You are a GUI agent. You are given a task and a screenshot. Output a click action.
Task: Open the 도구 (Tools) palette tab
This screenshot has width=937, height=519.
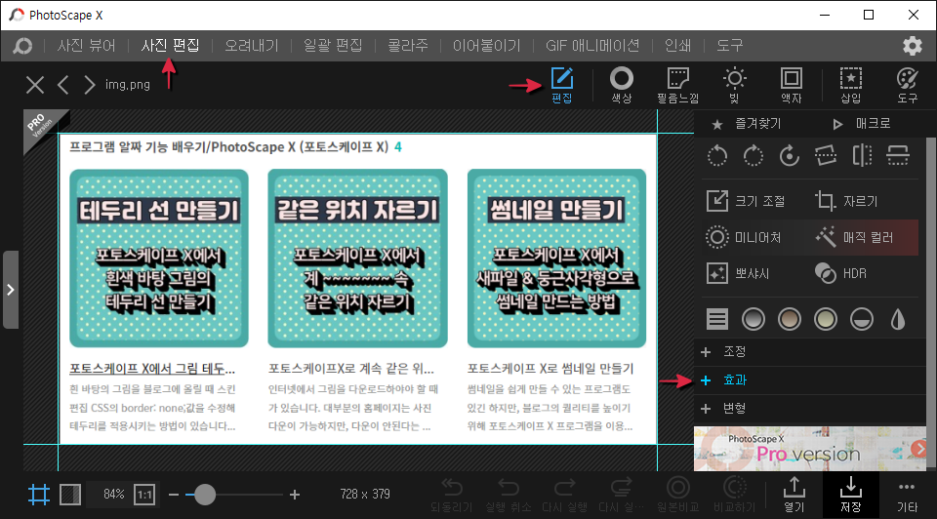coord(907,86)
